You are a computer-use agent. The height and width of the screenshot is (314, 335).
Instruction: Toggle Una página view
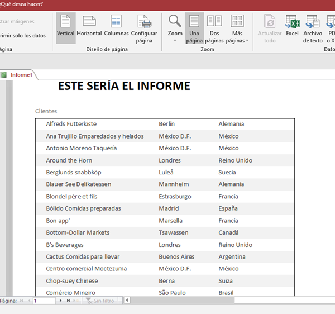coord(194,29)
